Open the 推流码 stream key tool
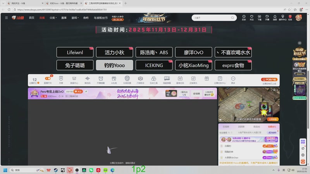This screenshot has width=310, height=174. pyautogui.click(x=88, y=80)
